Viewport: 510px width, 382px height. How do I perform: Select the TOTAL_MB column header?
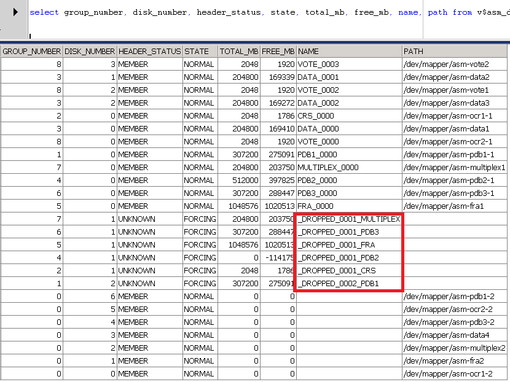238,51
